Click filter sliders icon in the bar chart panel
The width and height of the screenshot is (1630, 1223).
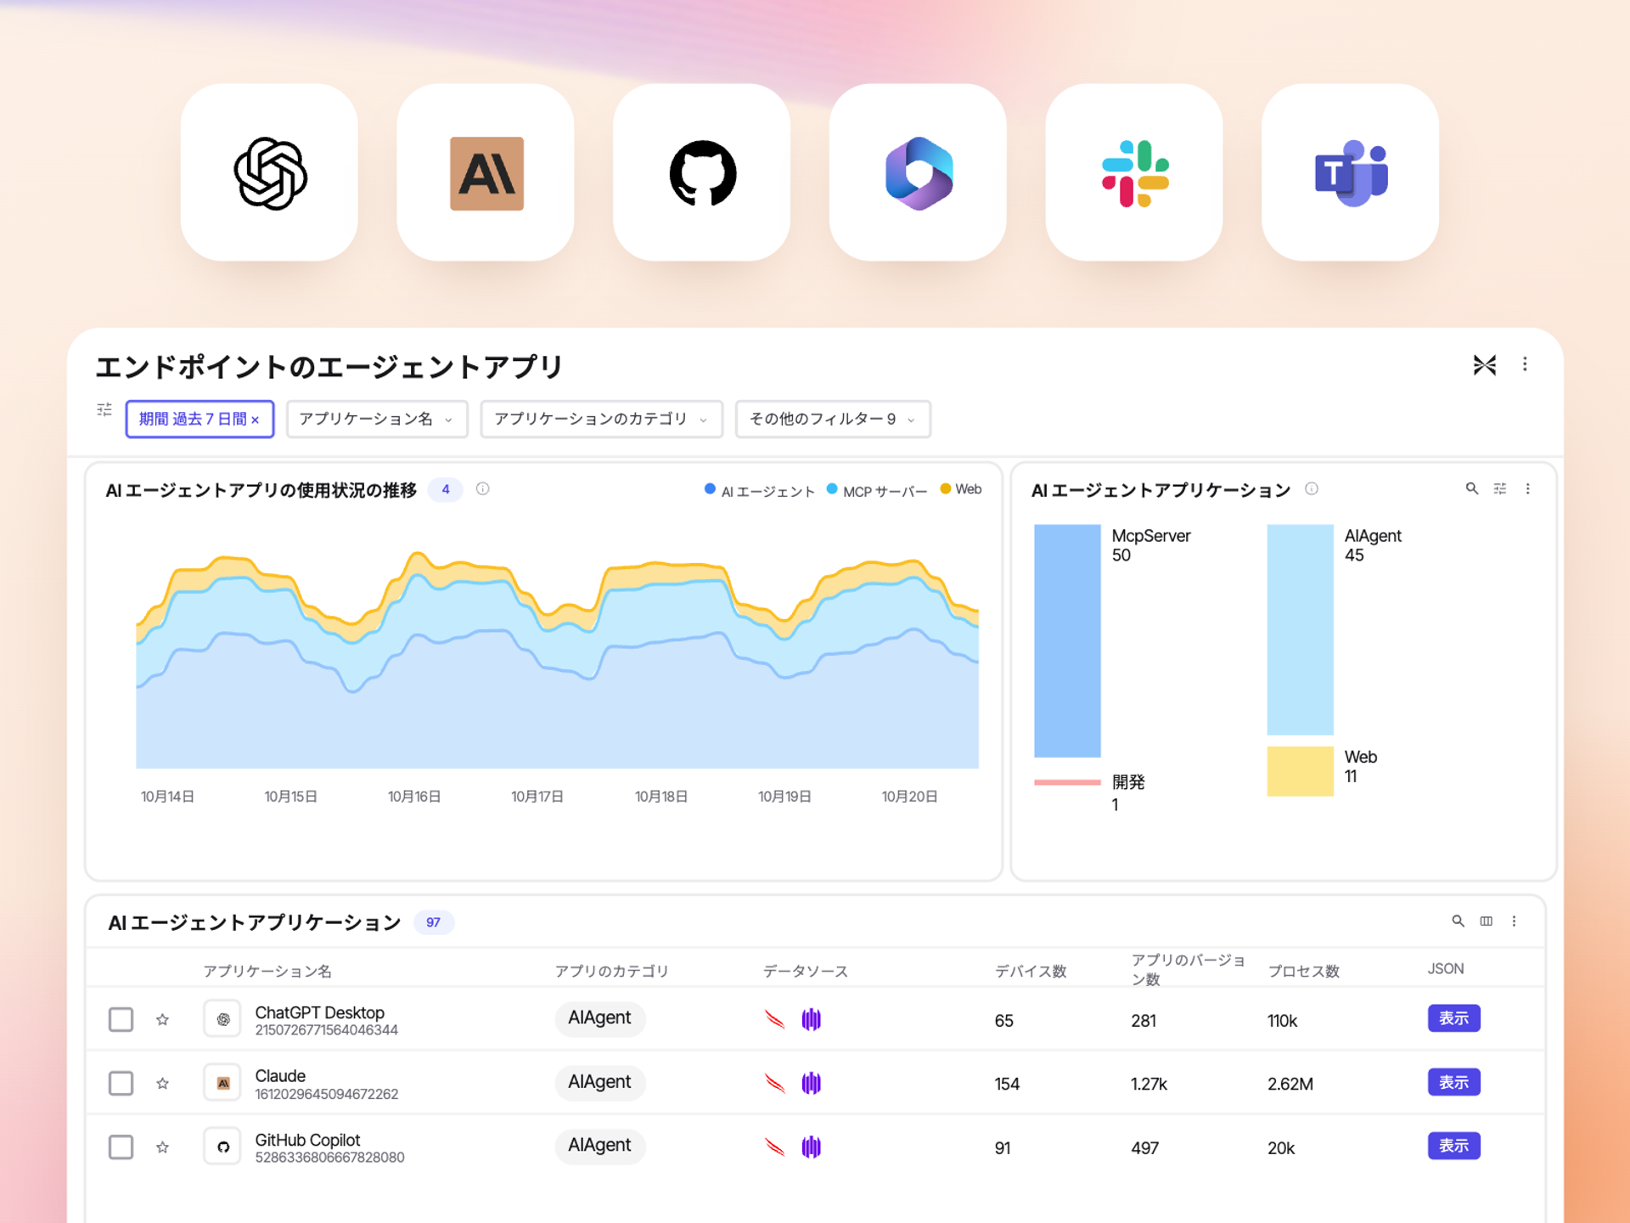tap(1500, 488)
